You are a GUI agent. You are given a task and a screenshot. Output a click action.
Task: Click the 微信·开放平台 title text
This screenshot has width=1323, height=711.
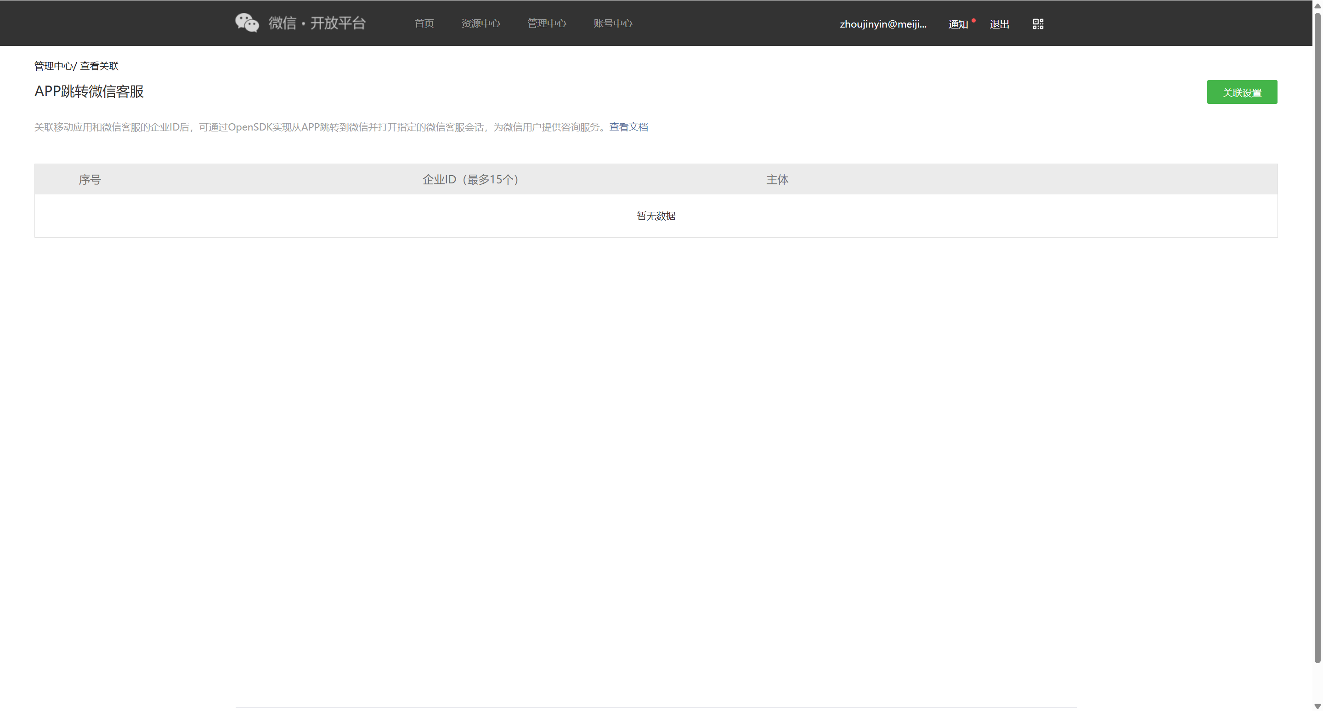317,23
